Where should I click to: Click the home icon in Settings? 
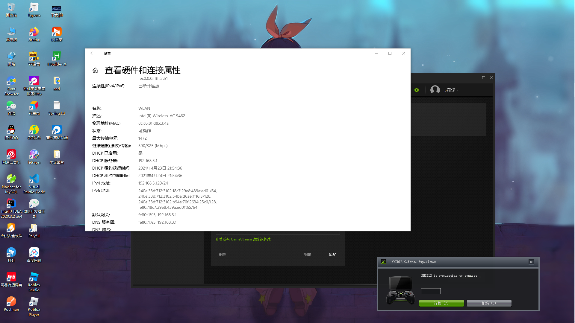click(x=95, y=70)
